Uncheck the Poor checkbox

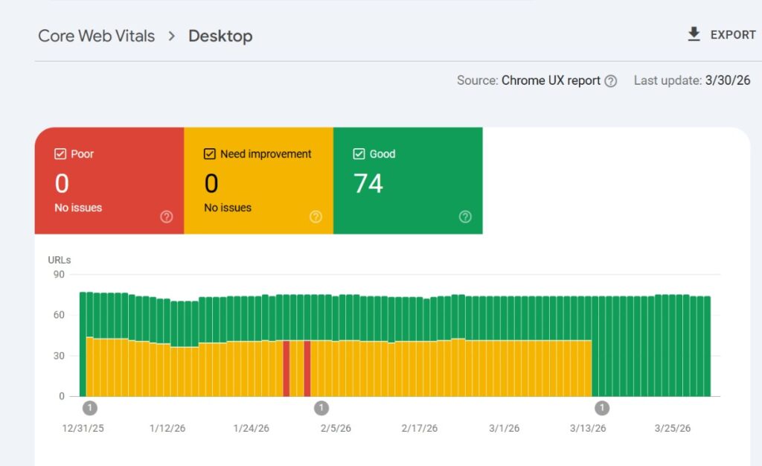point(61,154)
